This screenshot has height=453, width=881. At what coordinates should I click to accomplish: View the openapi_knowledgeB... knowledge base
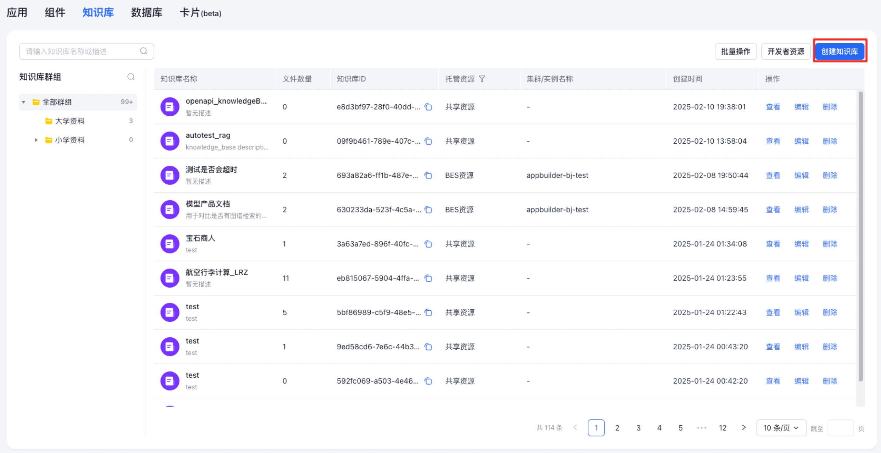(x=773, y=107)
